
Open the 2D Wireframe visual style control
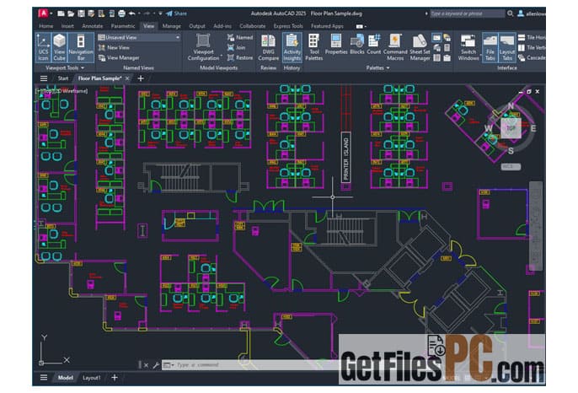click(71, 91)
